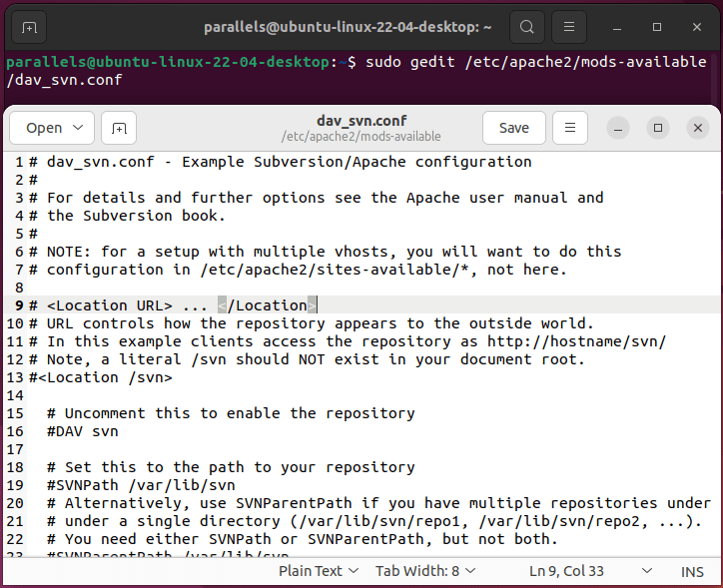This screenshot has height=588, width=723.
Task: Open the terminal hamburger menu
Action: [569, 27]
